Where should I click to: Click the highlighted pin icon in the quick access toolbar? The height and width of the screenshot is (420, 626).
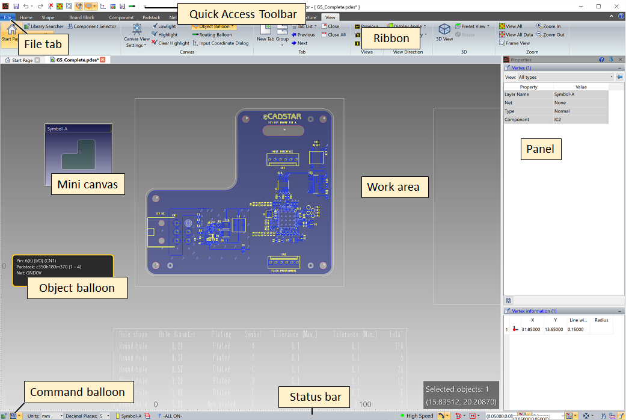pyautogui.click(x=79, y=7)
